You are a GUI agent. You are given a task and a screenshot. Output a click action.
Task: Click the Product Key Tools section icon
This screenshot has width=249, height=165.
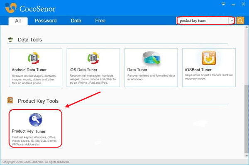(x=10, y=100)
